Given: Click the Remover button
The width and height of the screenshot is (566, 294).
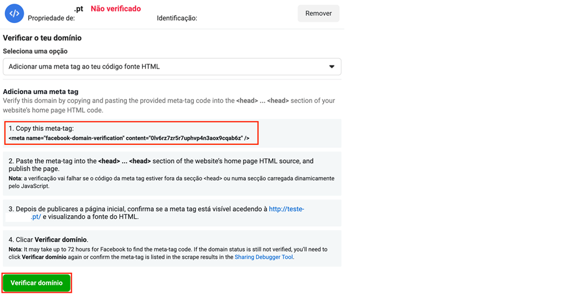Looking at the screenshot, I should (x=318, y=13).
